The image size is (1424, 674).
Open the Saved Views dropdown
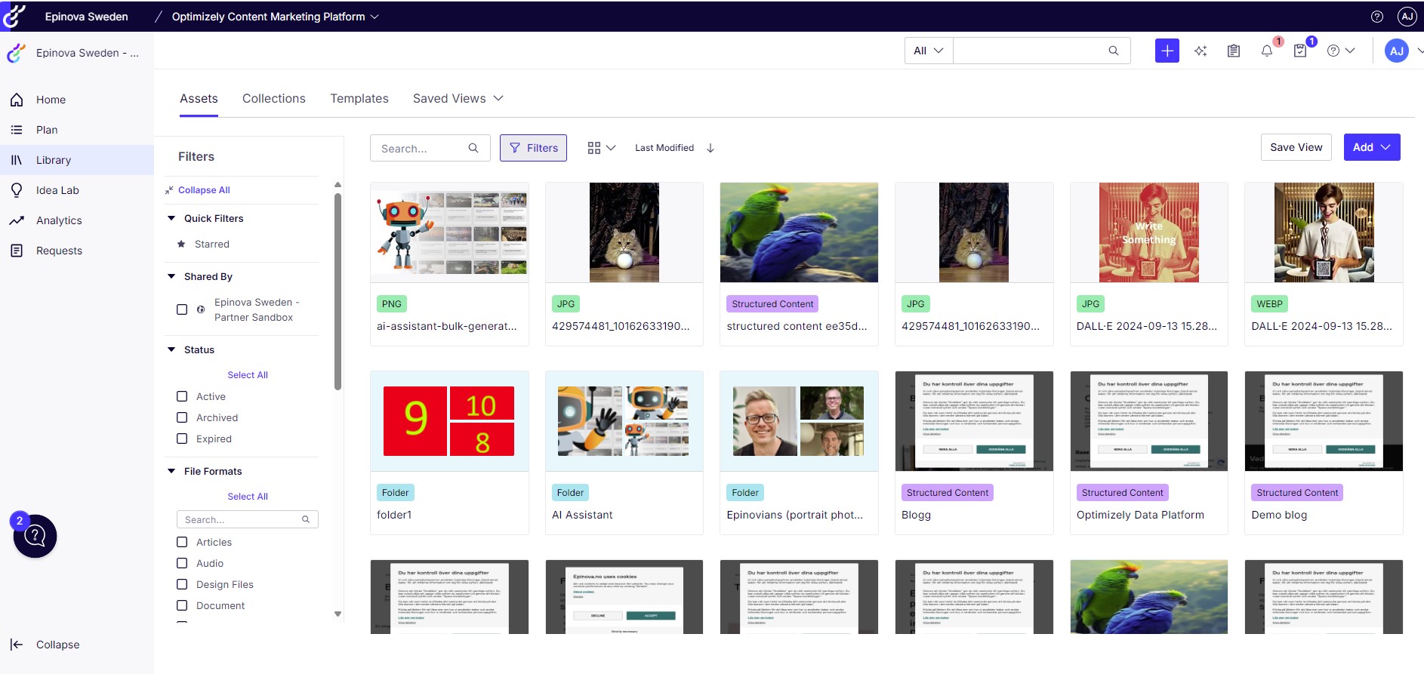tap(458, 98)
